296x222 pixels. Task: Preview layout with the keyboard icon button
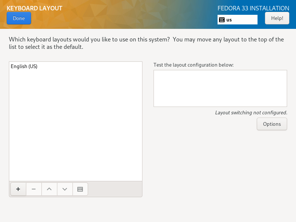[x=80, y=189]
